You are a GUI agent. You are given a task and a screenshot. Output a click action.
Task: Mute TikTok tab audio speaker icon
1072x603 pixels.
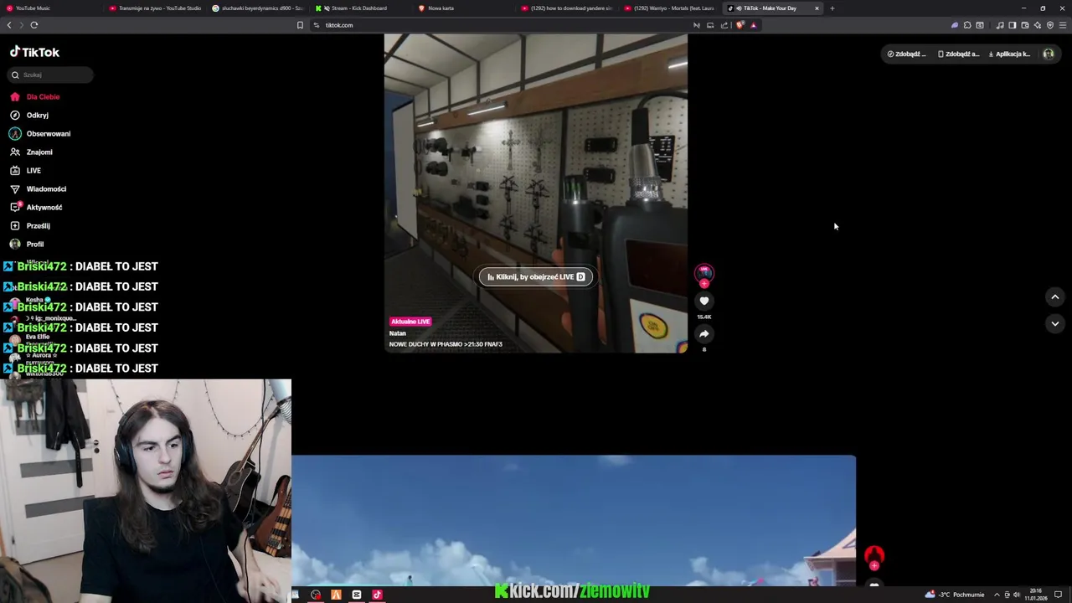[738, 8]
